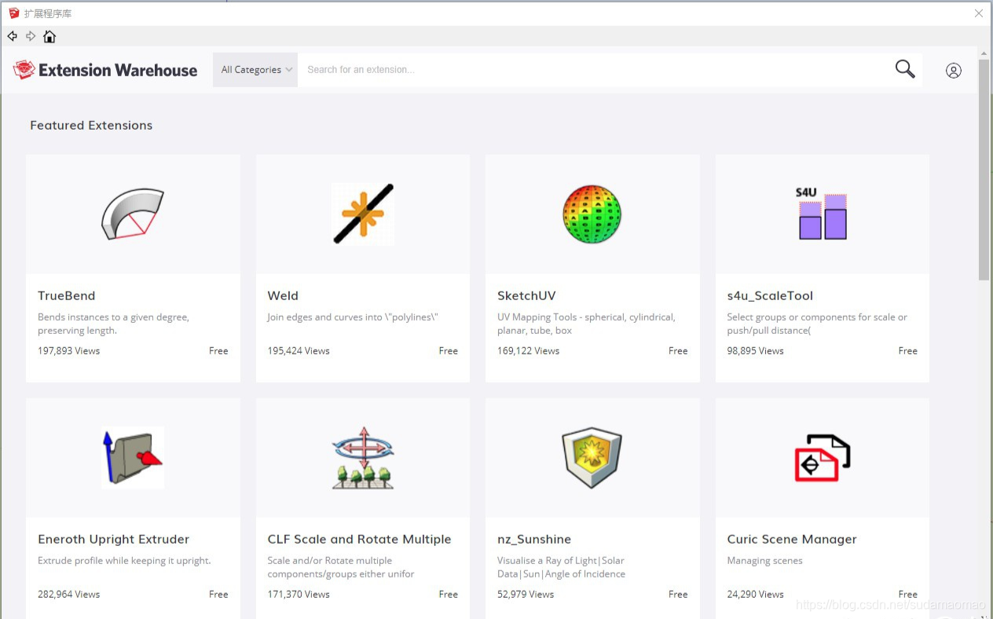Open the Curic Scene Manager thumbnail
Viewport: 993px width, 619px height.
click(823, 457)
